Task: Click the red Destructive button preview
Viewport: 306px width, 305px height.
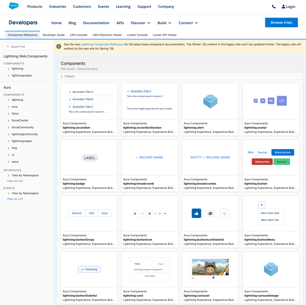Action: click(262, 162)
